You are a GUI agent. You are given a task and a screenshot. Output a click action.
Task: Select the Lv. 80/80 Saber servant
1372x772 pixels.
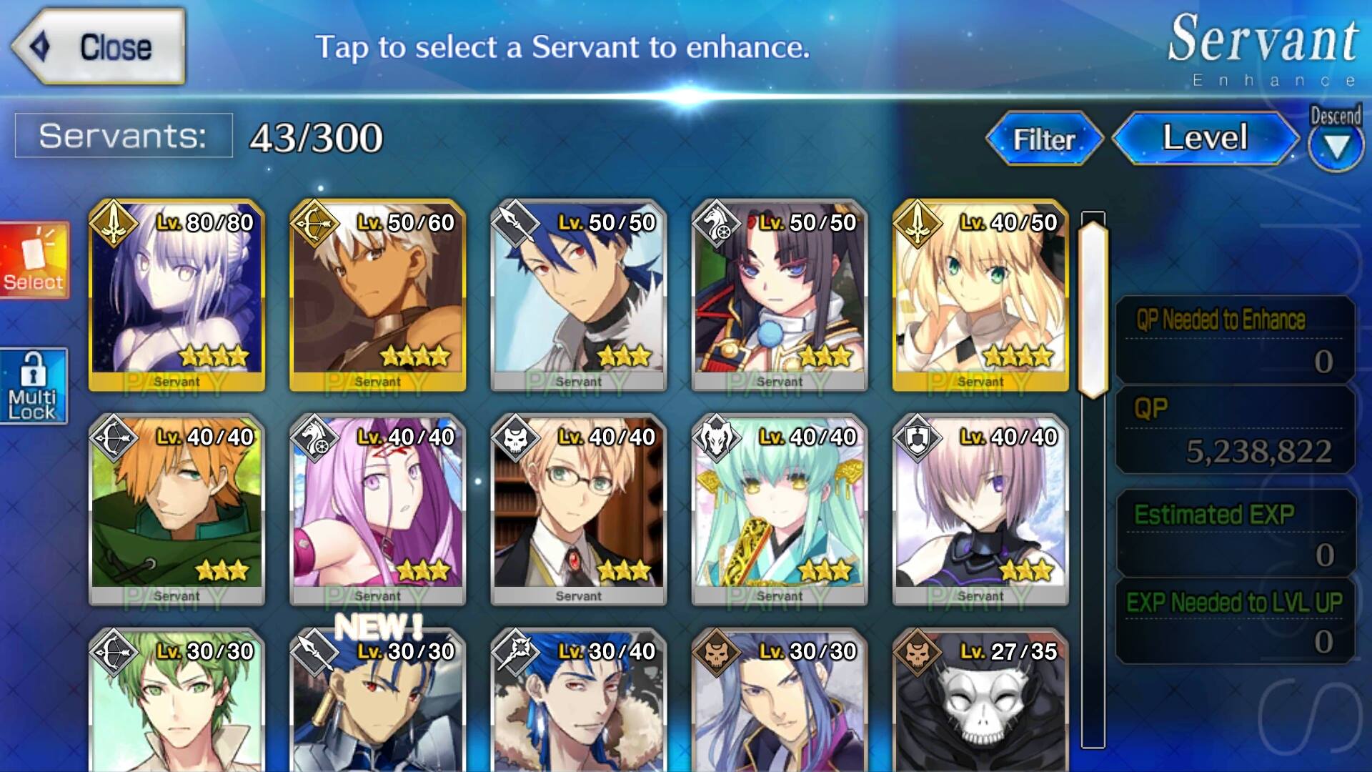177,295
